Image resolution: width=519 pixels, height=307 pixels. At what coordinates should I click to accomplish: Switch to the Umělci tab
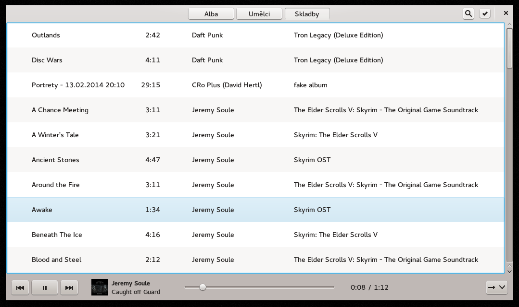[x=259, y=14]
